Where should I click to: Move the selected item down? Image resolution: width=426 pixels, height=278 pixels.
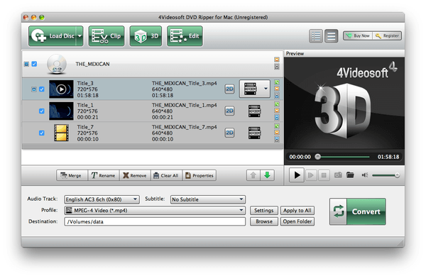(268, 175)
